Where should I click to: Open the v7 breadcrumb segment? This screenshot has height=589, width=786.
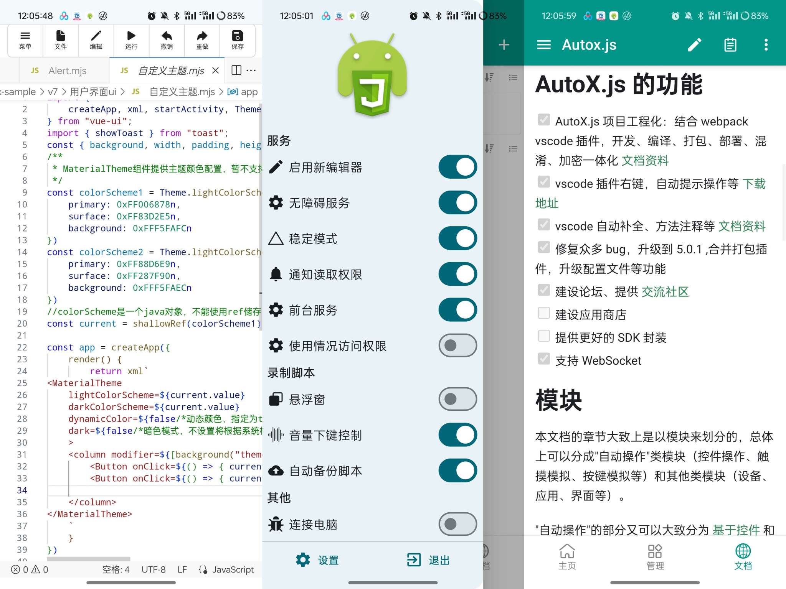point(53,92)
